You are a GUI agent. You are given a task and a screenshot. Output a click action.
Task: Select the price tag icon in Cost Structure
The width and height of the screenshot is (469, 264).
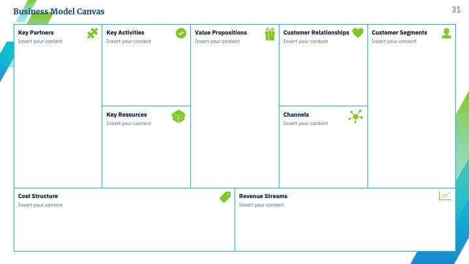[225, 197]
